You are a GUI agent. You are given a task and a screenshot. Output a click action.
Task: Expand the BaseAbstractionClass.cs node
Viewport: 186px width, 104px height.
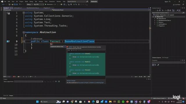coord(155,21)
